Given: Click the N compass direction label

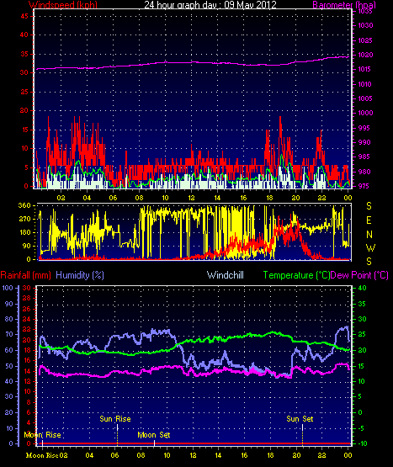Looking at the screenshot, I should pyautogui.click(x=369, y=235).
